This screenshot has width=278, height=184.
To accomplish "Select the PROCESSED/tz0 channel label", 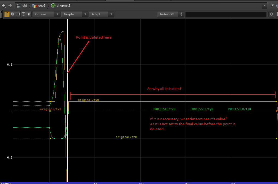I will [x=239, y=109].
